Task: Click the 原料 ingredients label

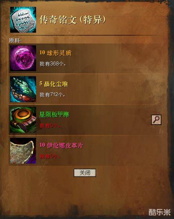Action: tap(16, 41)
